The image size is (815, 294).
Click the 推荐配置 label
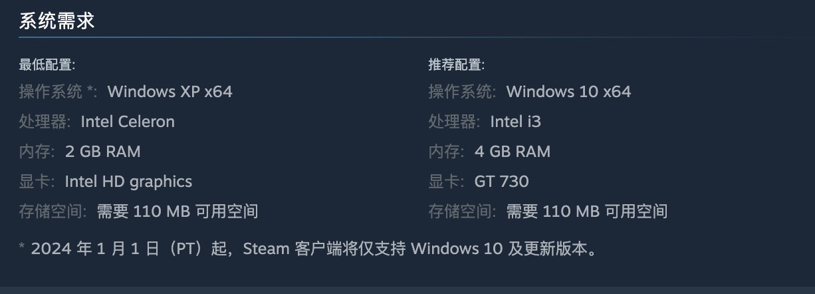click(x=456, y=65)
